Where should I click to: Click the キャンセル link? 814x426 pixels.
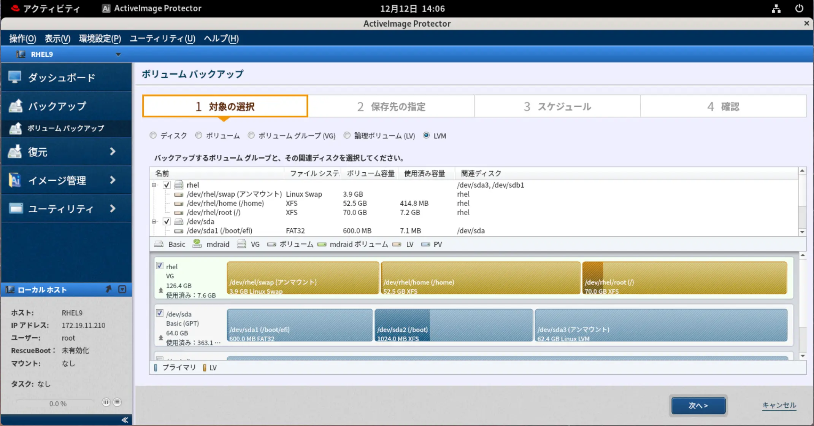[779, 405]
